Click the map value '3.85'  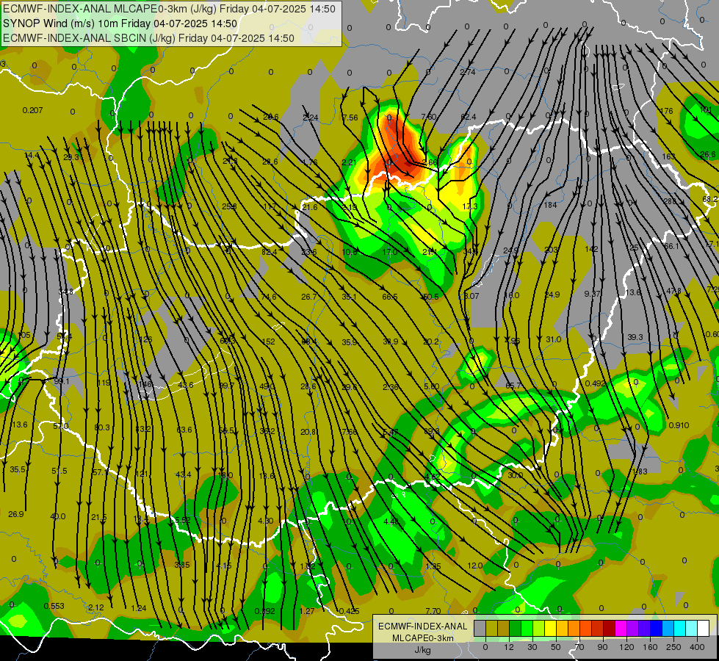click(x=181, y=565)
